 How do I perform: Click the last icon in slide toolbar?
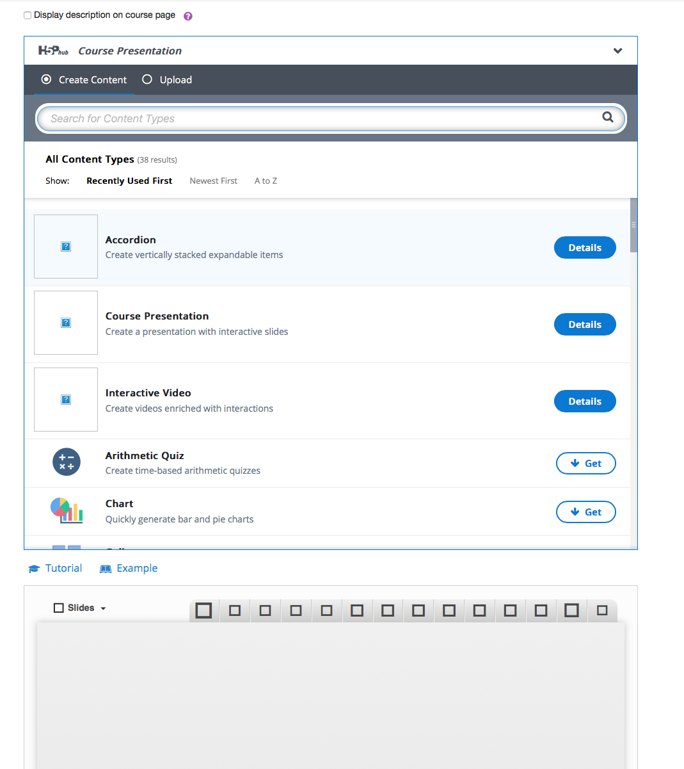[x=602, y=611]
